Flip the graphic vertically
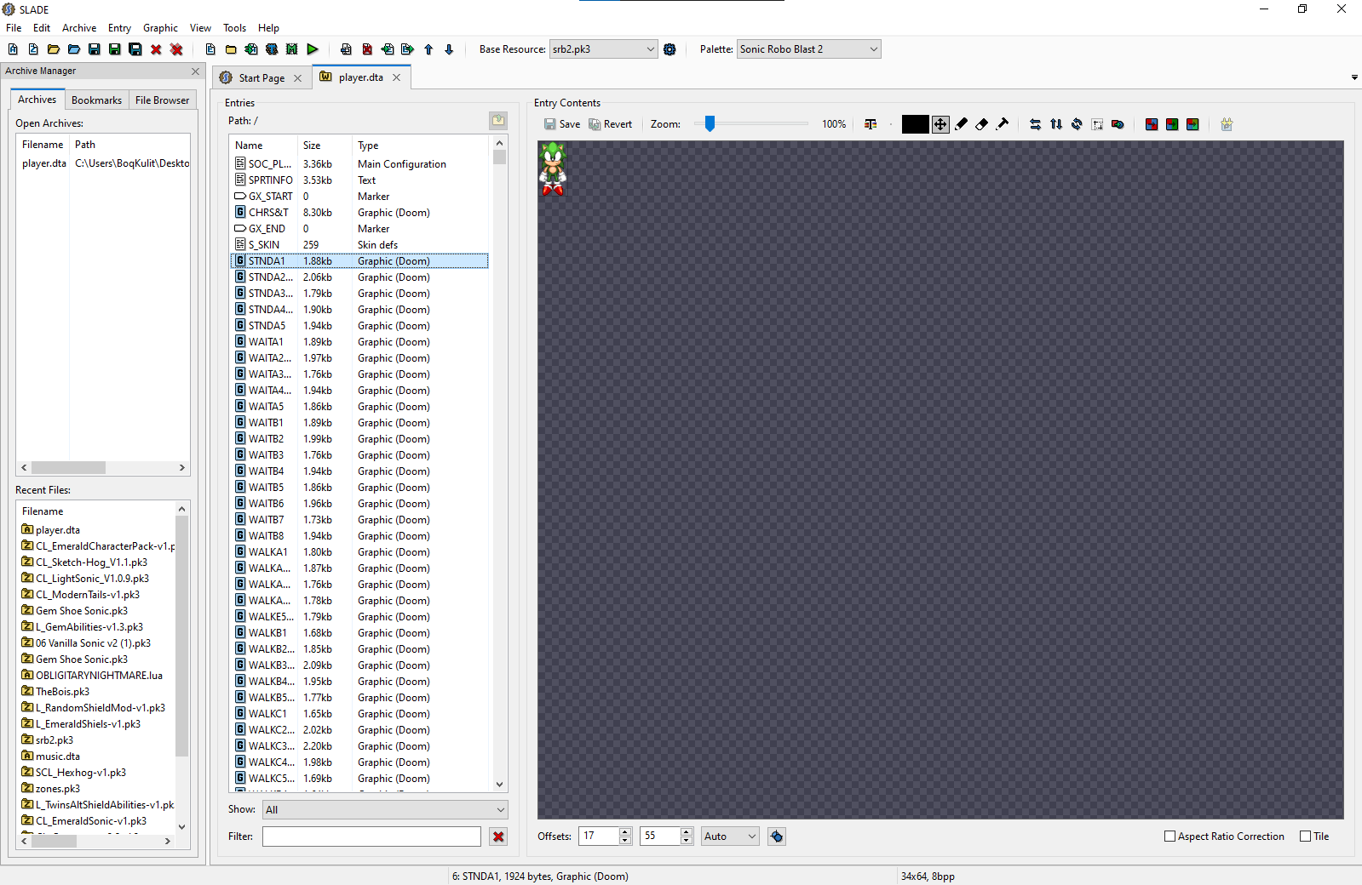This screenshot has width=1362, height=885. [x=1056, y=124]
